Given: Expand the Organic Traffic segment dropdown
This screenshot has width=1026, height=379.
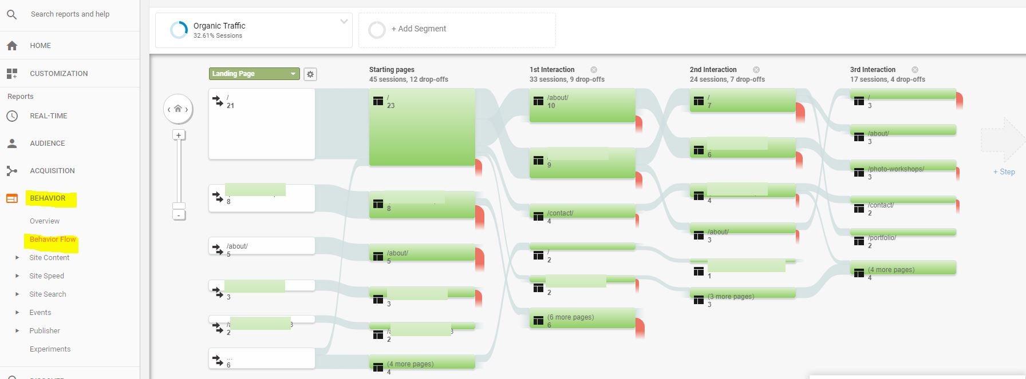Looking at the screenshot, I should coord(344,22).
